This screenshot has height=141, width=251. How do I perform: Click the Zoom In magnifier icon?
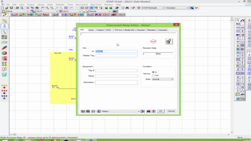pos(47,8)
